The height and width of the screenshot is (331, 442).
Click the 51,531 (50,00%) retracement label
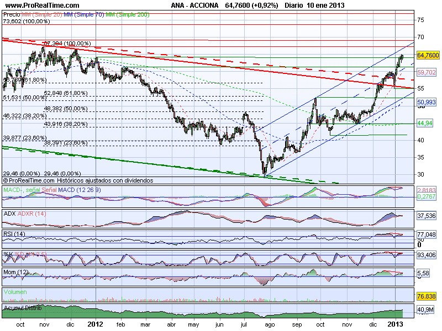[x=25, y=98]
